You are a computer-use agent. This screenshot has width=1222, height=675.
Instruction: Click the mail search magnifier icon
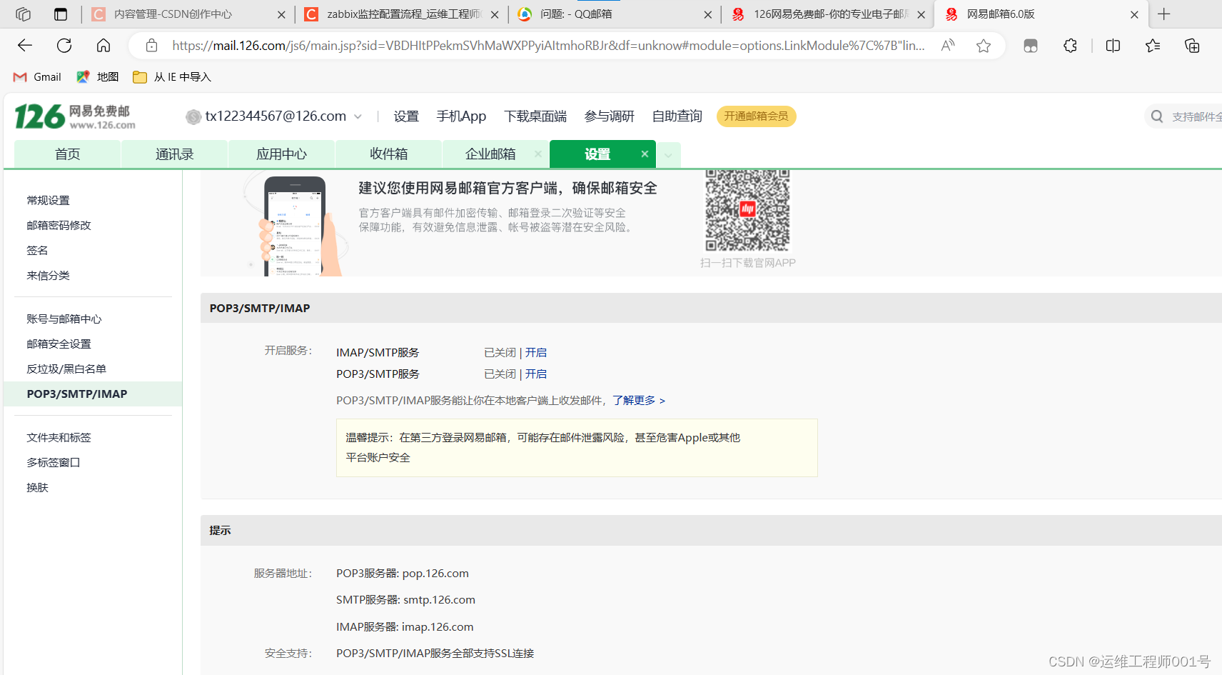(x=1157, y=116)
